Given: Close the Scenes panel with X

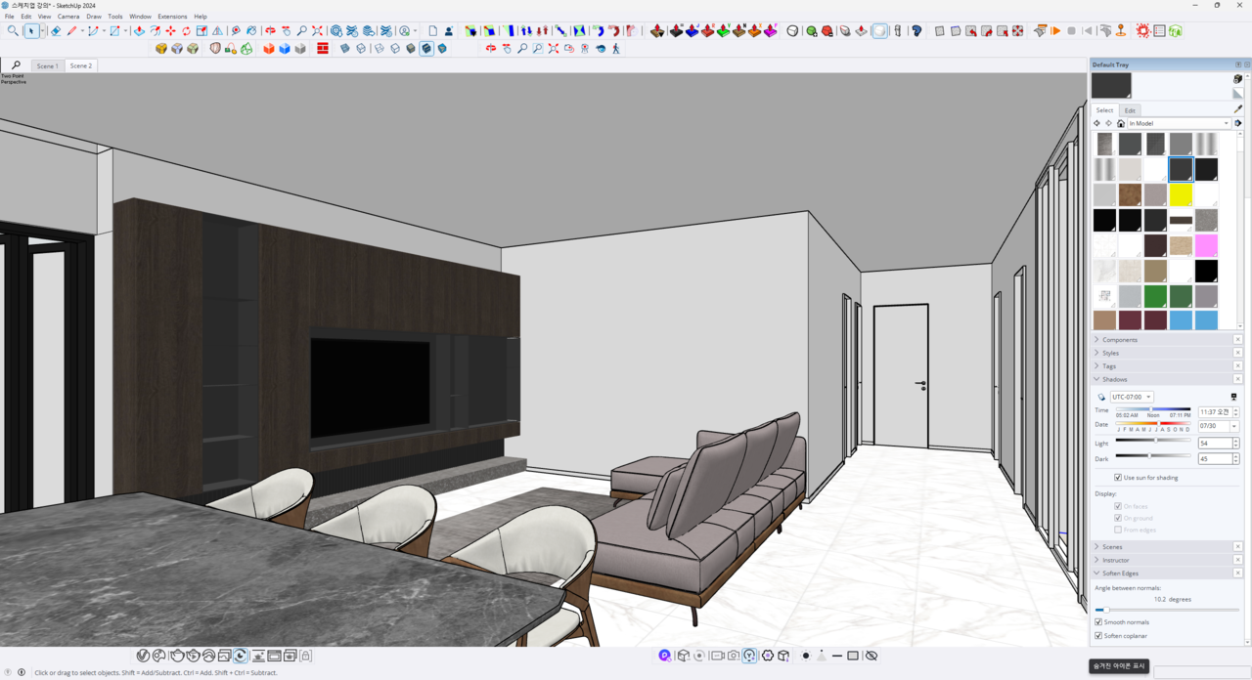Looking at the screenshot, I should (1238, 547).
